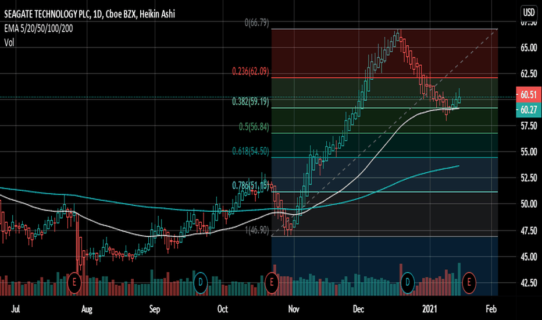542x320 pixels.
Task: Click the Feb label on time axis
Action: 491,309
